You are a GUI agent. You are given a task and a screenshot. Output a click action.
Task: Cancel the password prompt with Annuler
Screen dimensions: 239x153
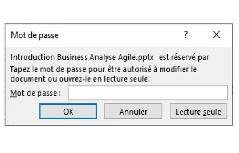point(133,111)
